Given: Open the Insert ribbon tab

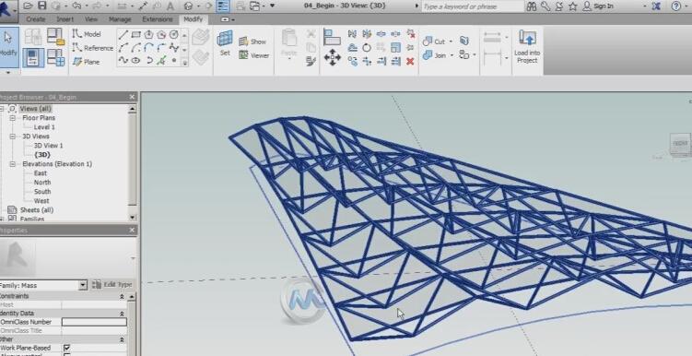Looking at the screenshot, I should (x=65, y=19).
